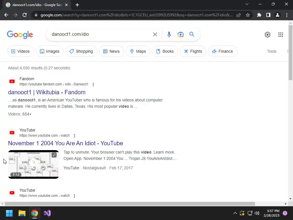
Task: Filter results by Videos
Action: (20, 51)
